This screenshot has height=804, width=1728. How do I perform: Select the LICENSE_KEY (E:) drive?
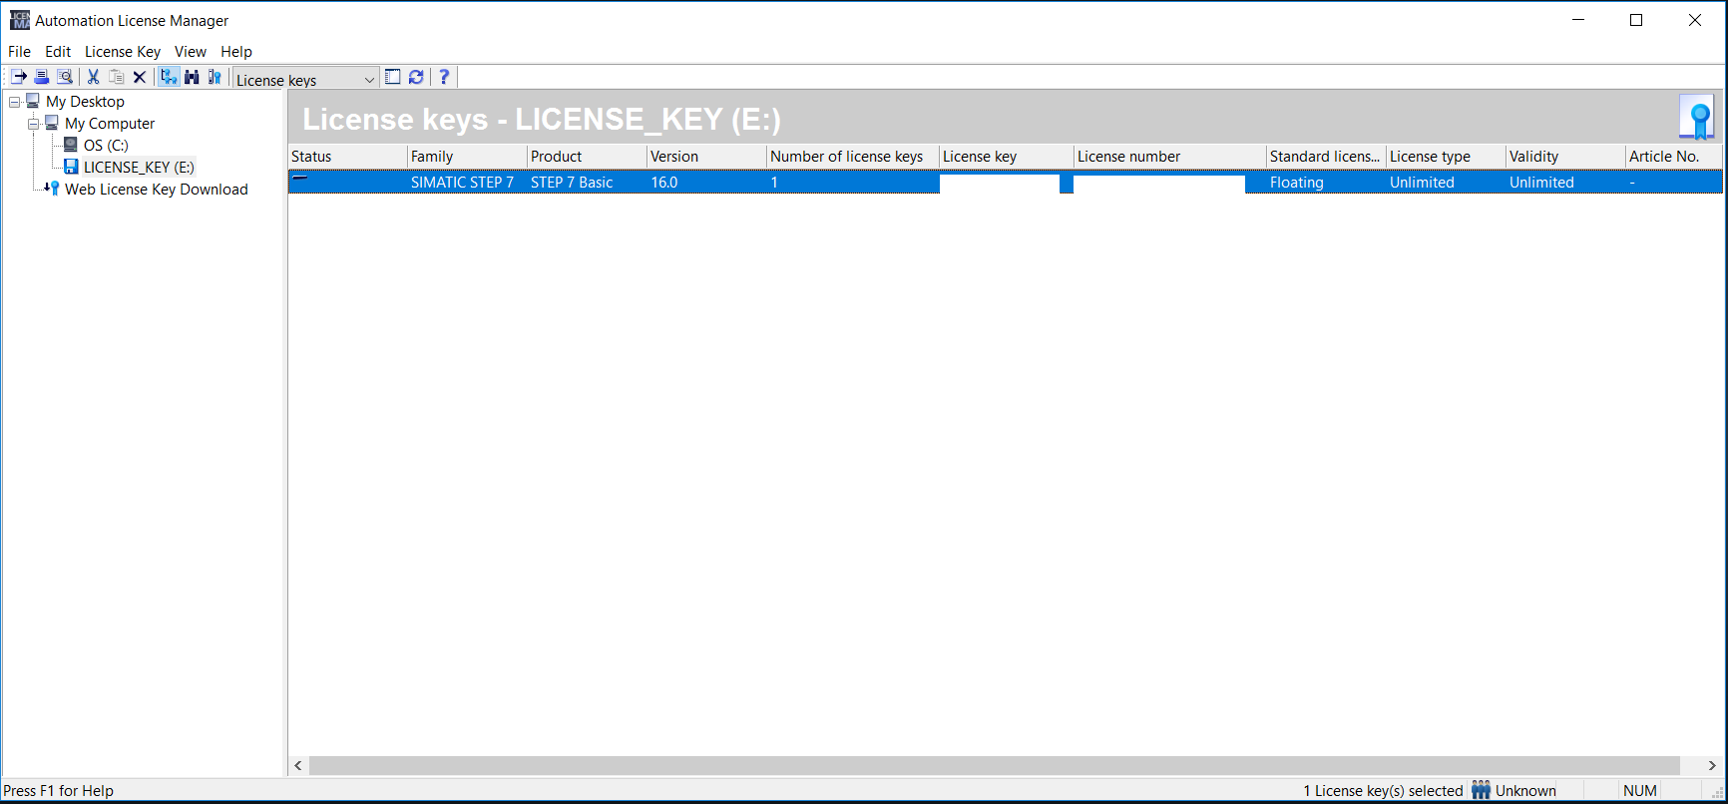(x=139, y=168)
